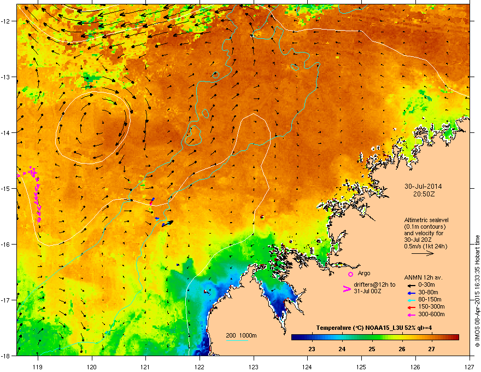Viewport: 481px width, 372px height.
Task: Click the '31-Jul 00Z' text
Action: [367, 291]
